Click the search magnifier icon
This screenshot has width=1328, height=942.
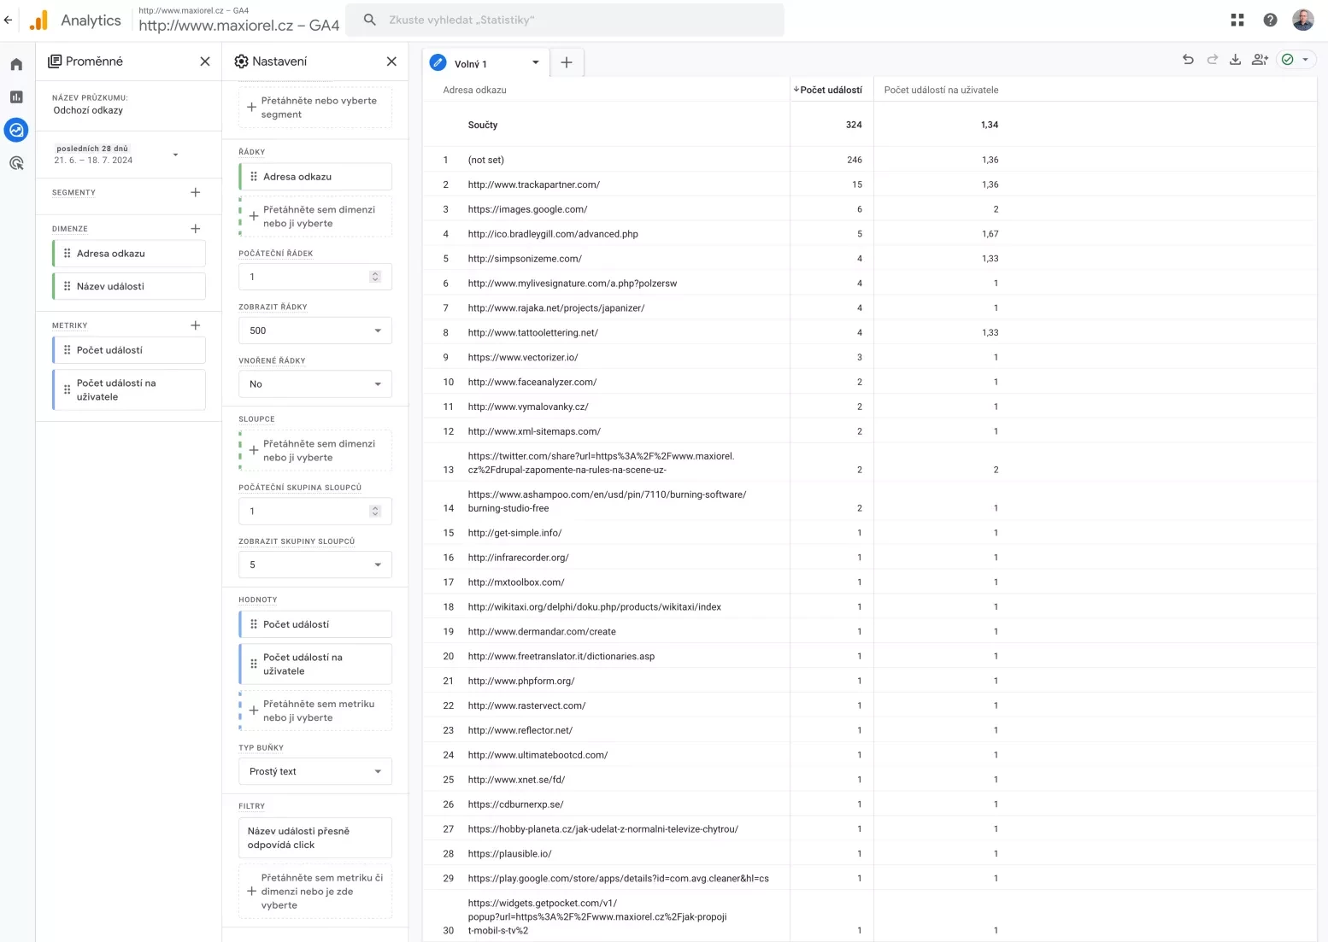pyautogui.click(x=369, y=20)
